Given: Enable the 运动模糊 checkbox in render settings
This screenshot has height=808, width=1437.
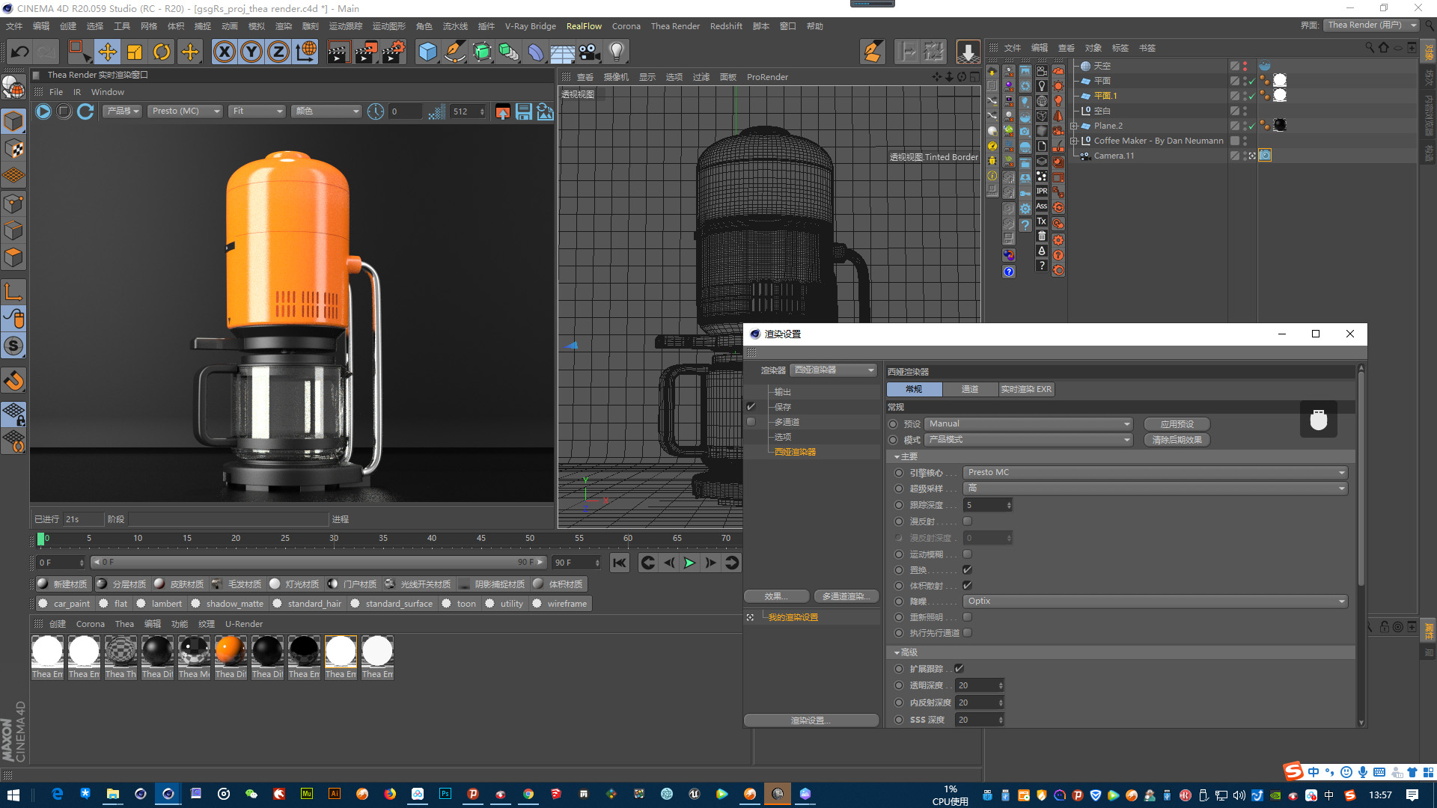Looking at the screenshot, I should click(x=967, y=554).
